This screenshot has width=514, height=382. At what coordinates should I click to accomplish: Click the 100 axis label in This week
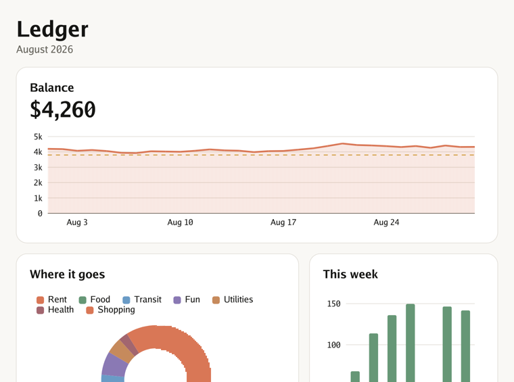[x=333, y=345]
